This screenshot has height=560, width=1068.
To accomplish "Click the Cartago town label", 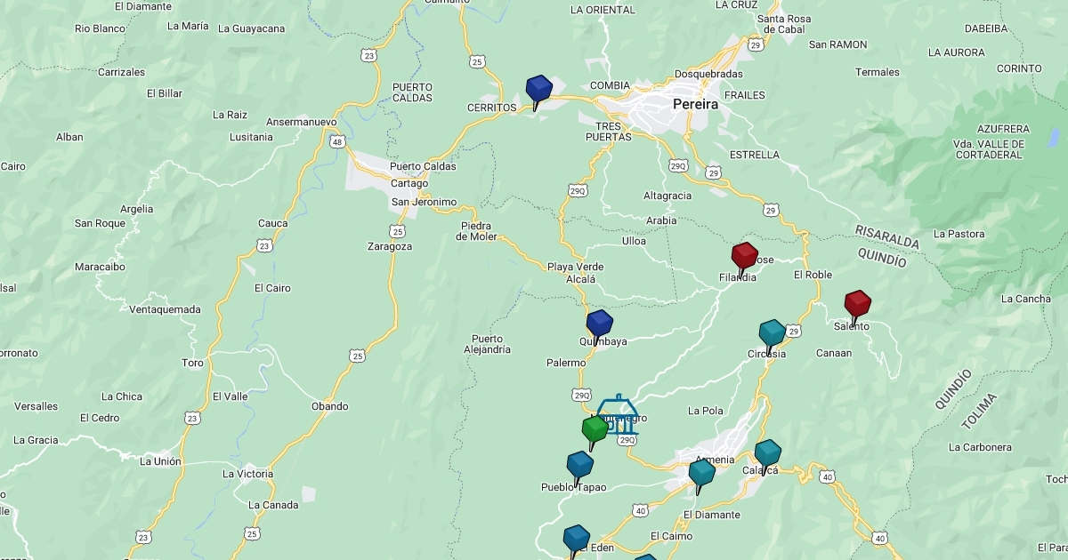I will click(x=409, y=183).
